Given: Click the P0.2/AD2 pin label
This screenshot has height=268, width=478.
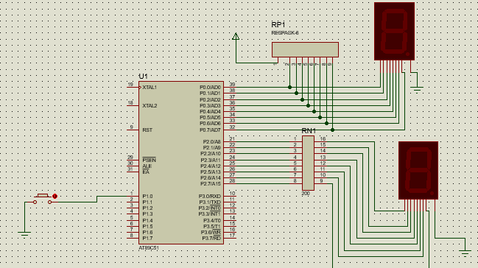Looking at the screenshot, I should 210,99.
